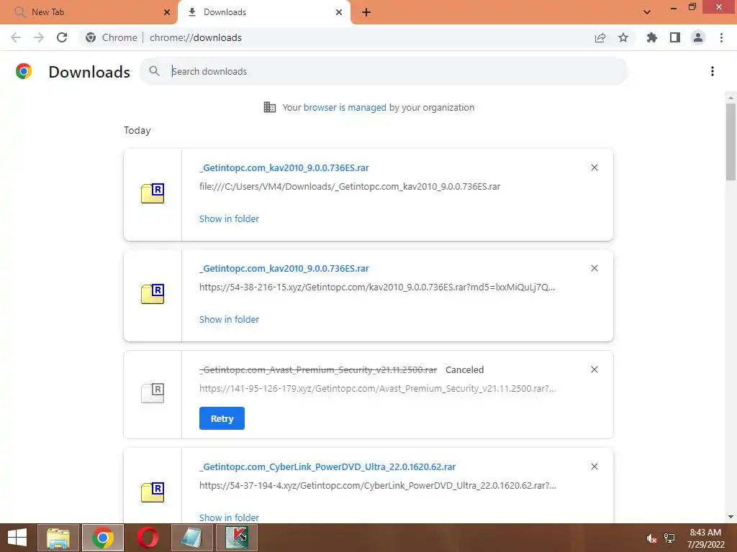Open the notepad-like app in taskbar

pos(192,538)
